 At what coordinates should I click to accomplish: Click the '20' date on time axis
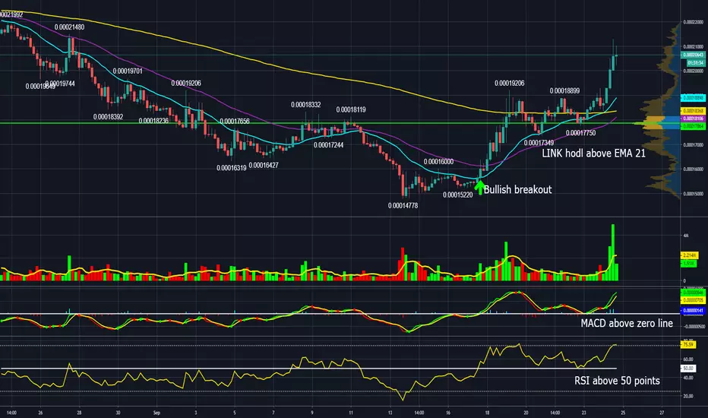pos(526,413)
